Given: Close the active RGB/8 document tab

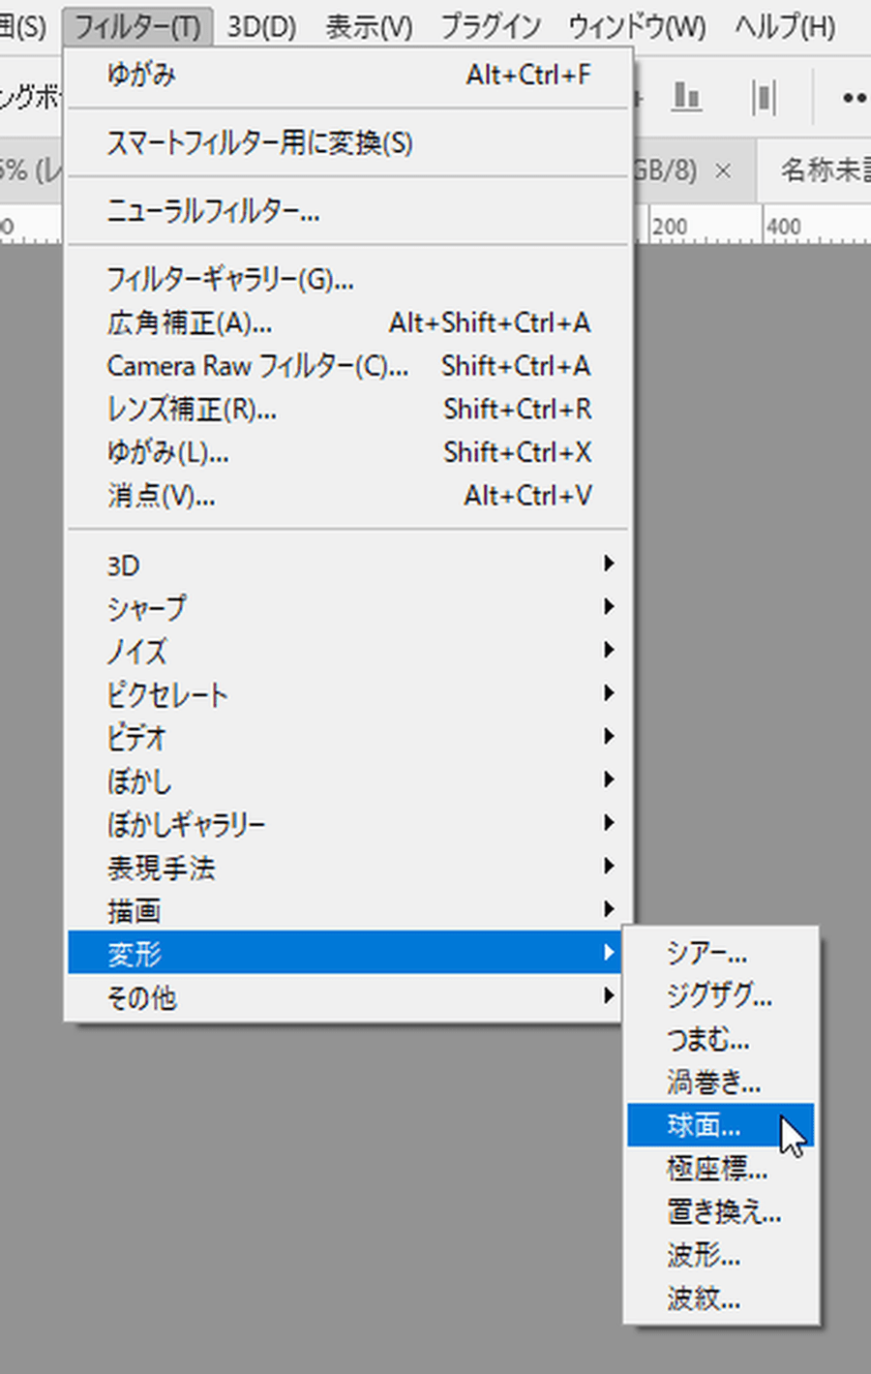Looking at the screenshot, I should (x=723, y=171).
